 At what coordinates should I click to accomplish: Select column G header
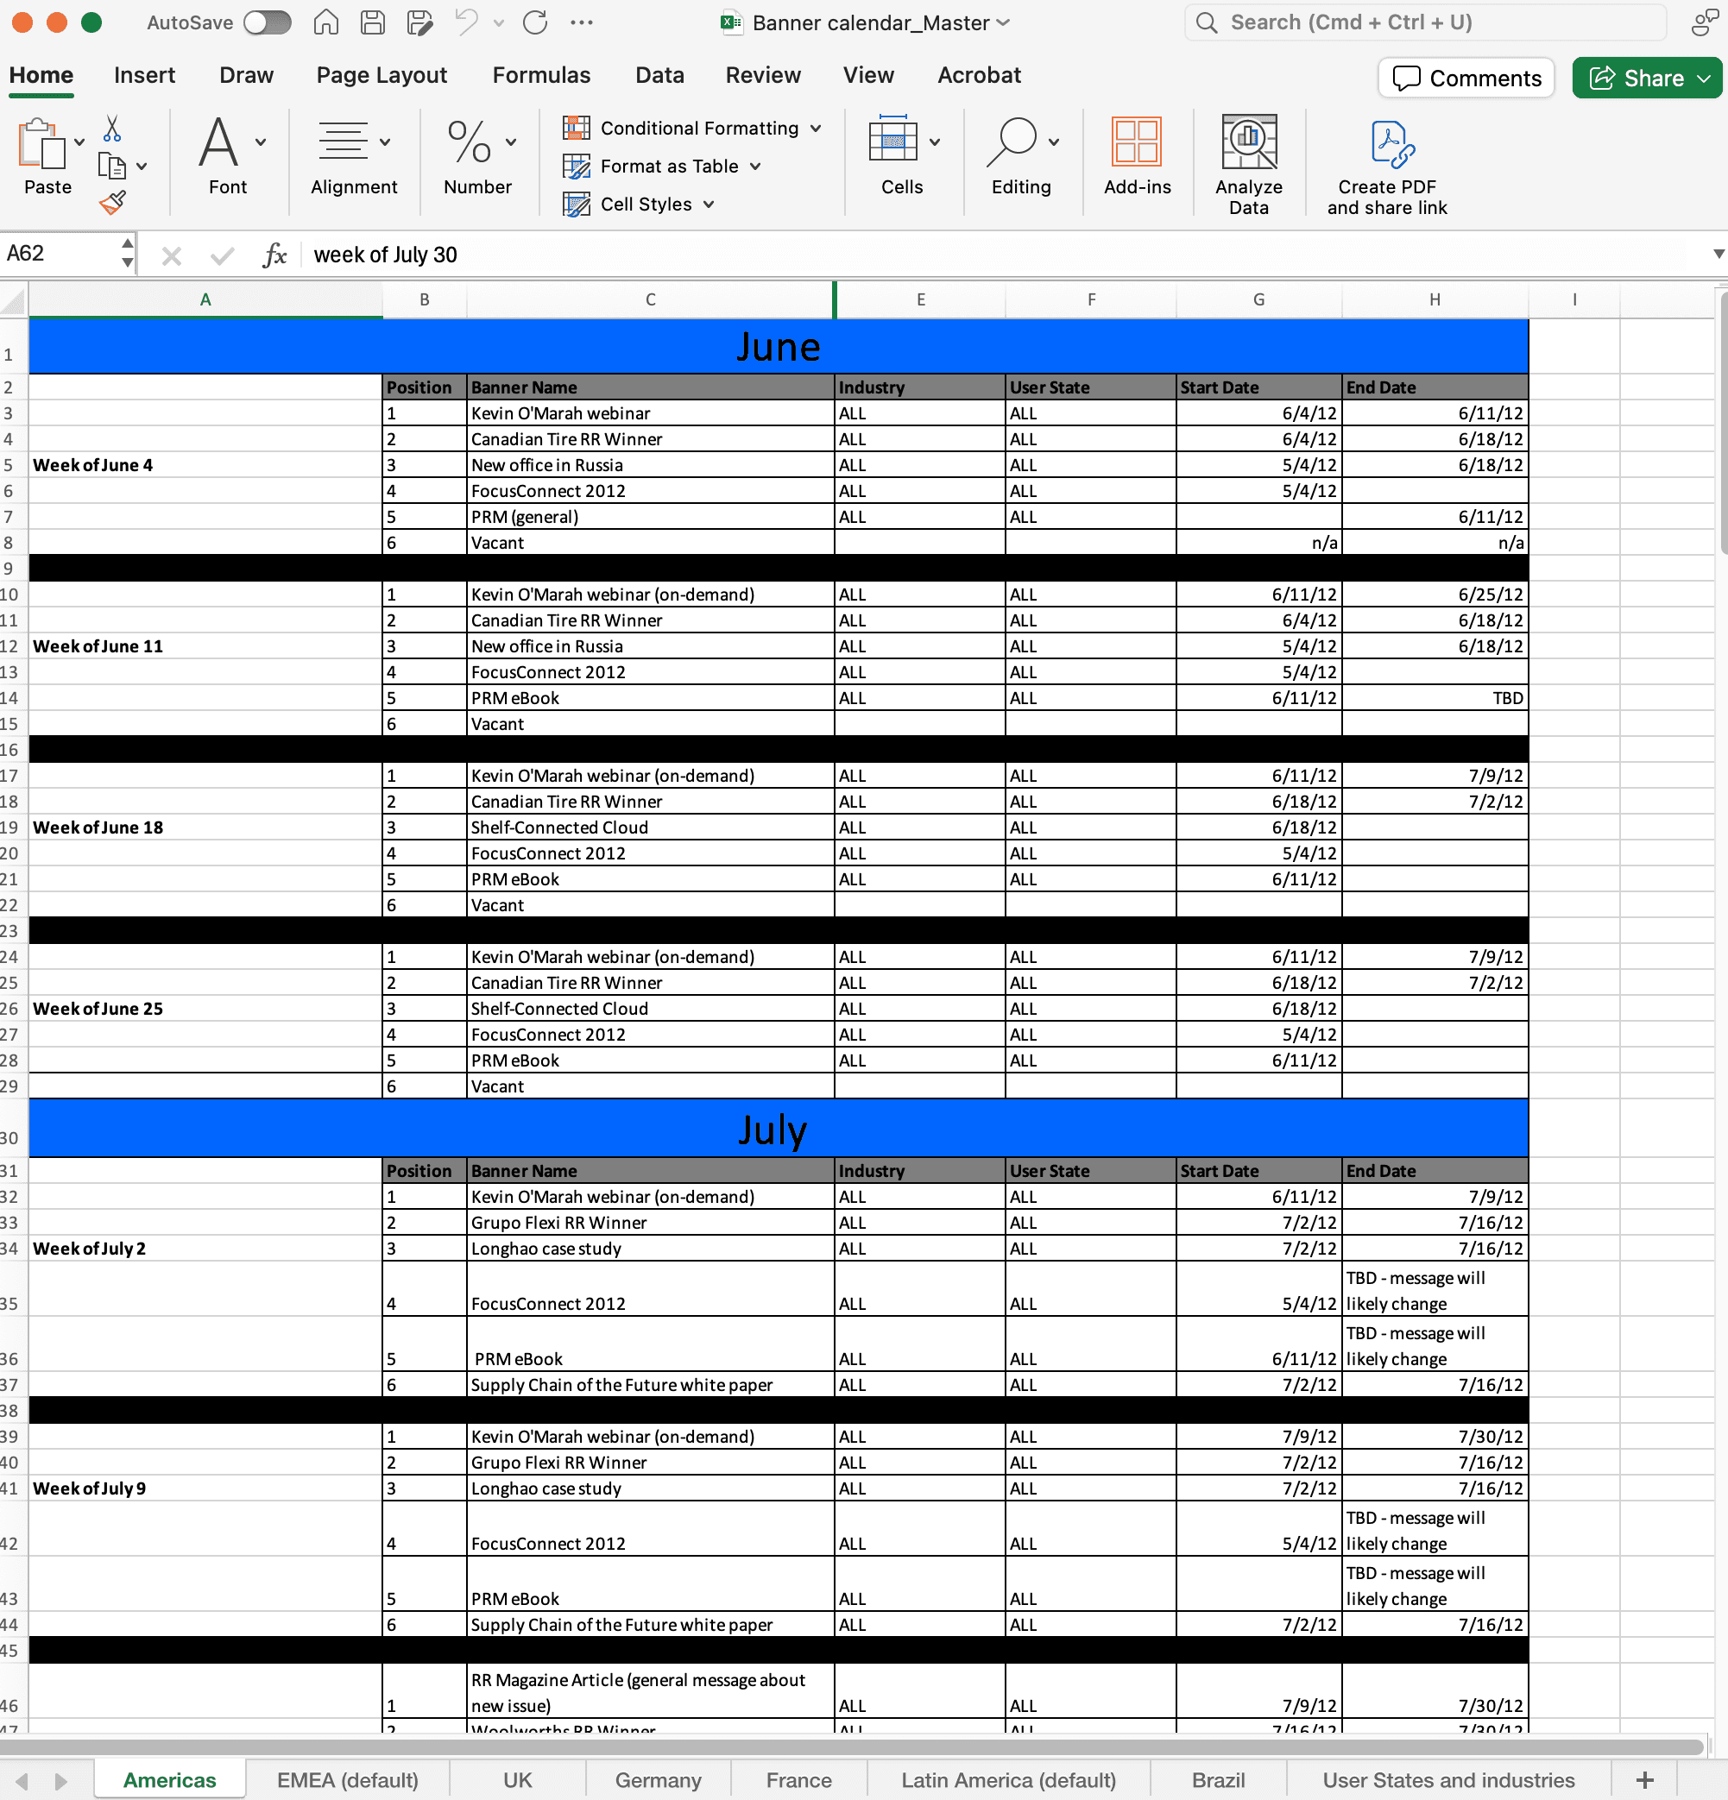tap(1258, 299)
